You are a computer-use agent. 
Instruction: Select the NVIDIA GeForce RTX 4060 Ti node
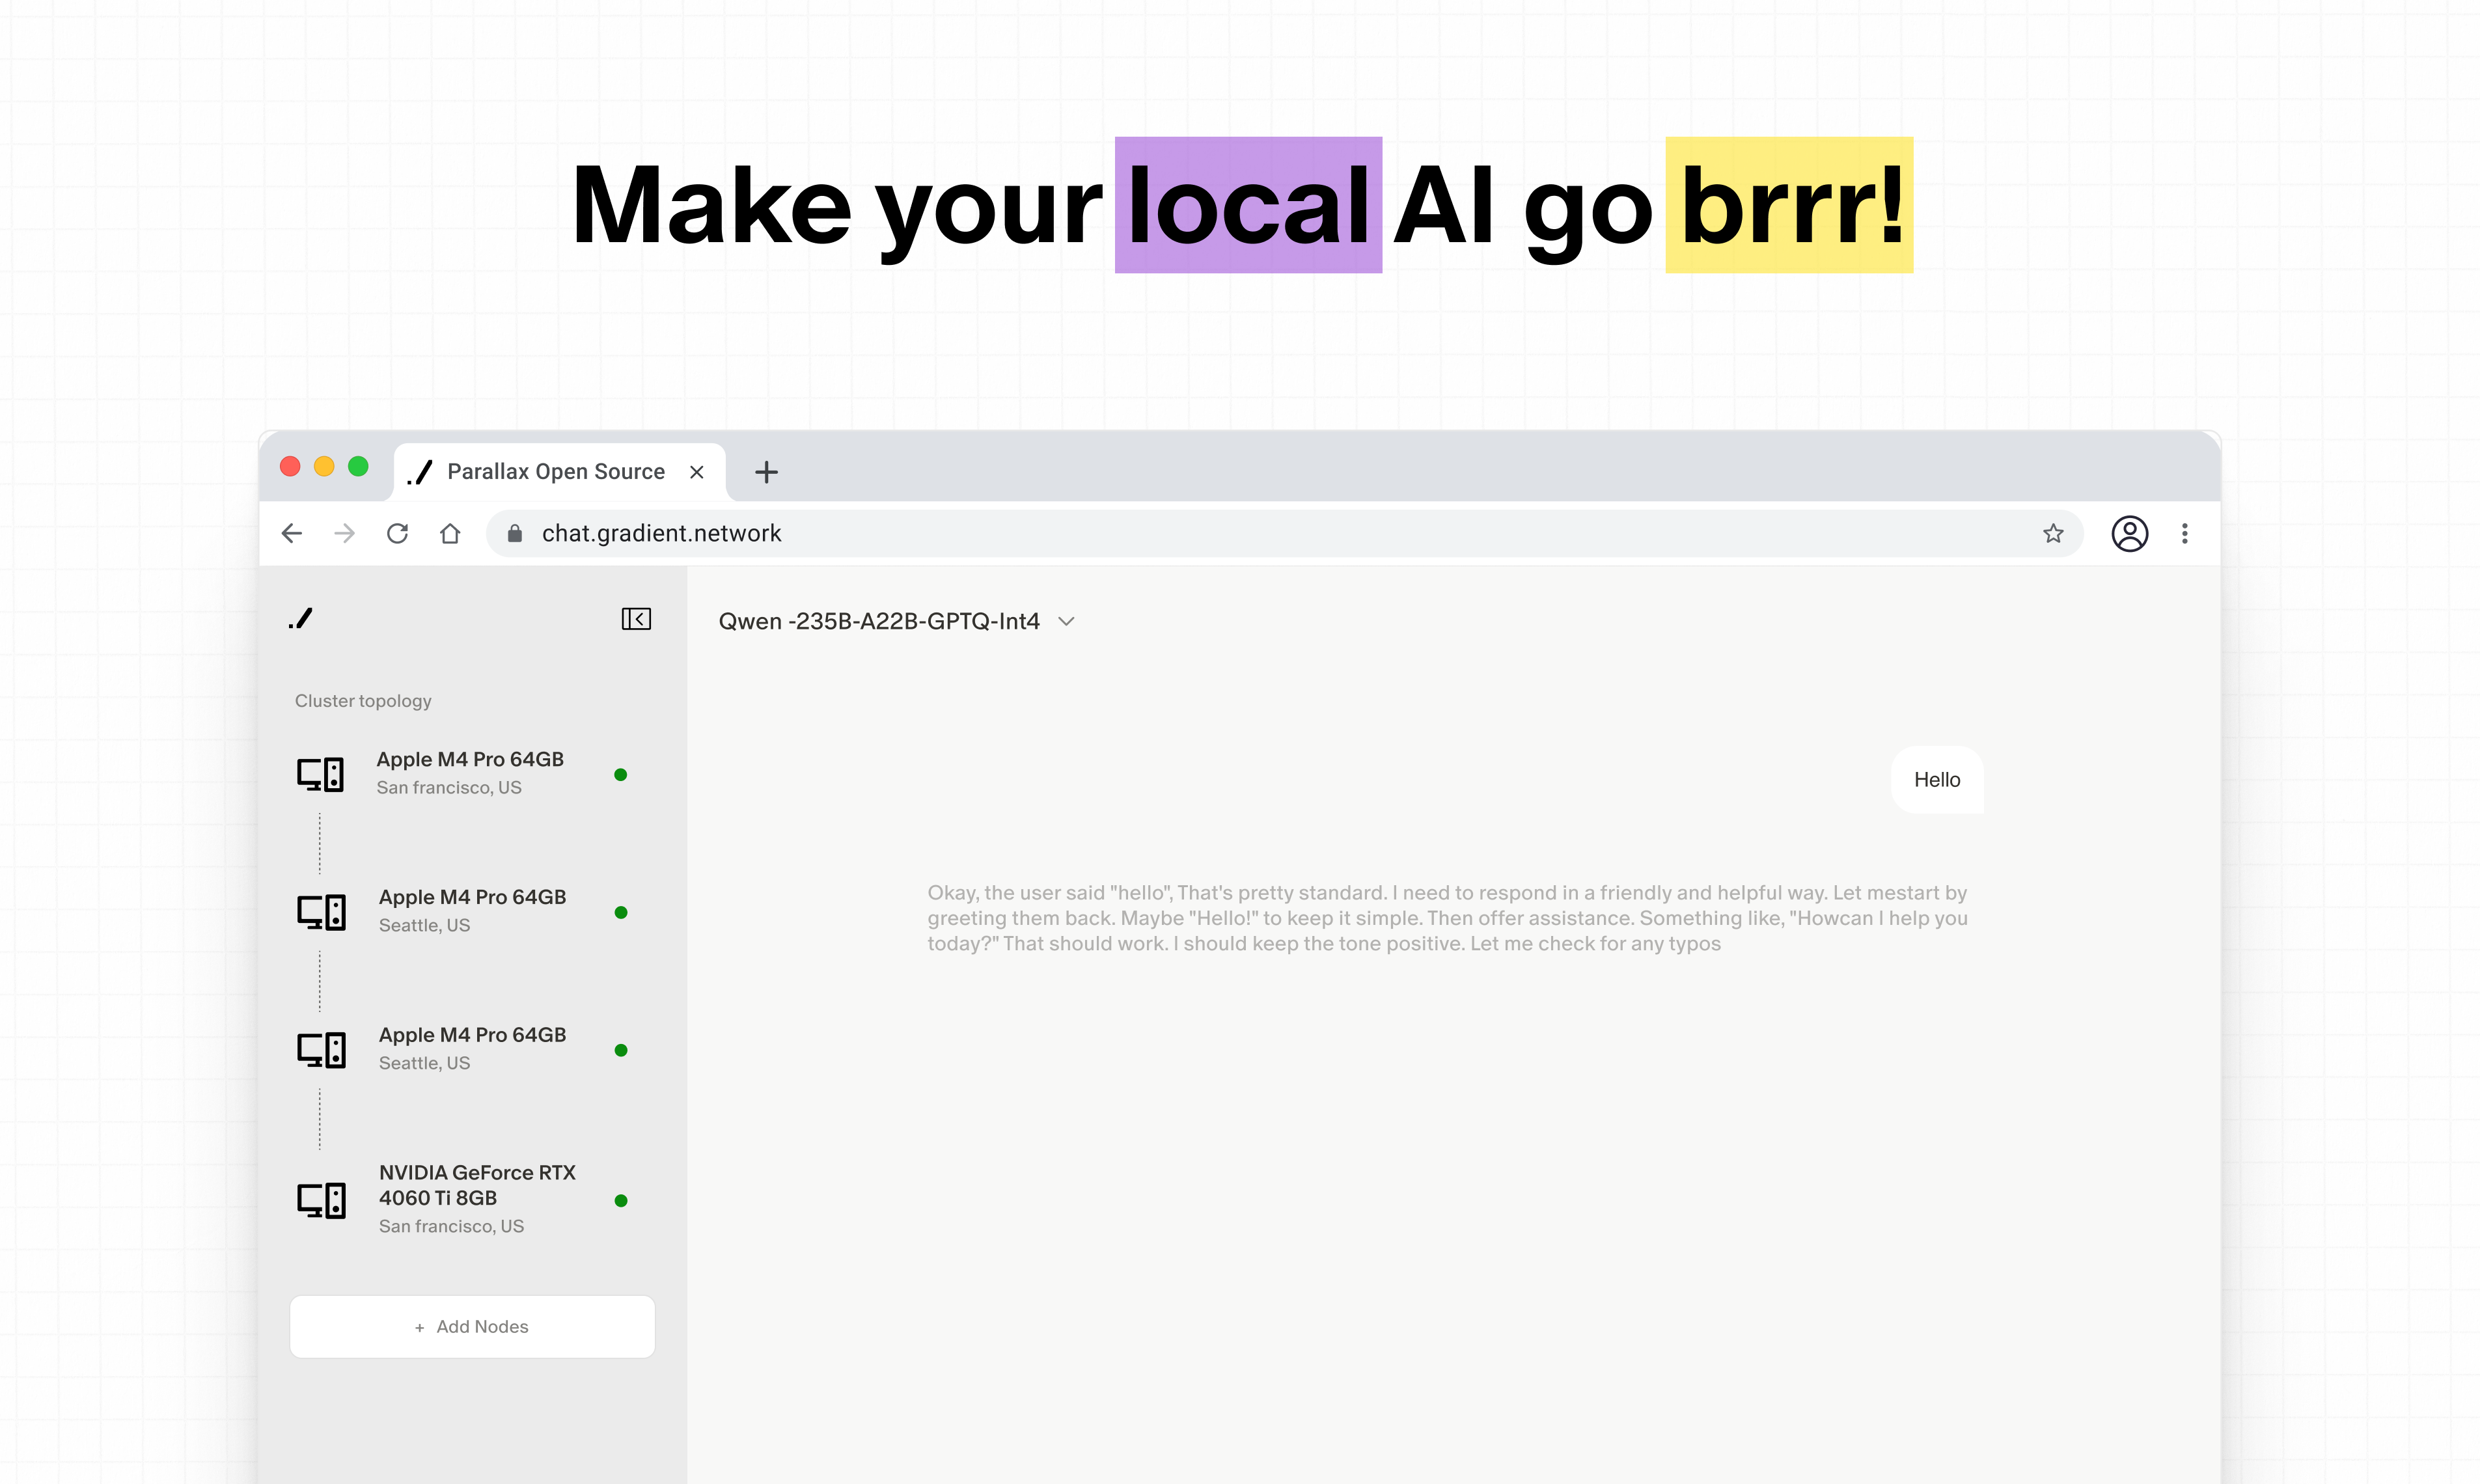tap(476, 1197)
